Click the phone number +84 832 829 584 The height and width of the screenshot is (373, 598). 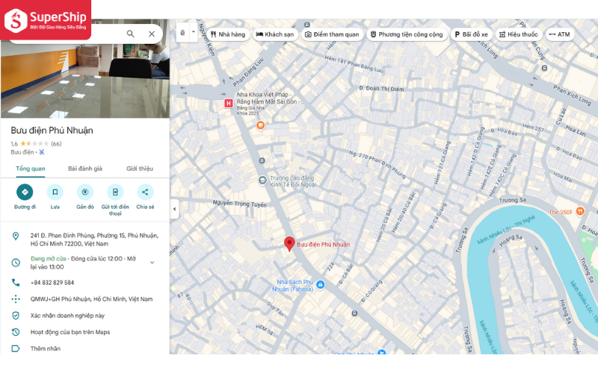pos(52,283)
